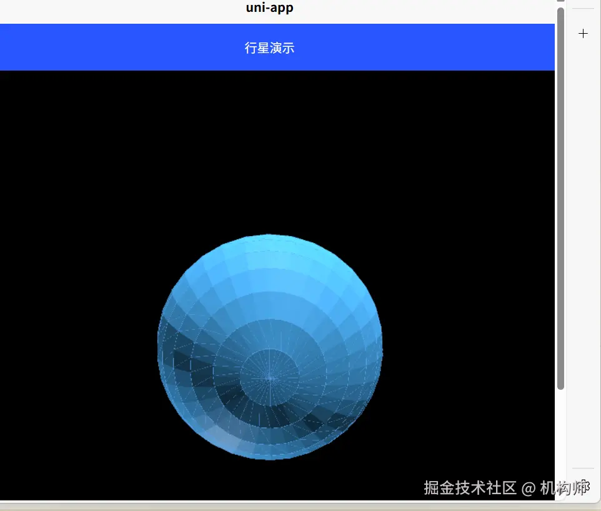This screenshot has width=601, height=511.
Task: Click the uni-app page title
Action: pyautogui.click(x=269, y=8)
